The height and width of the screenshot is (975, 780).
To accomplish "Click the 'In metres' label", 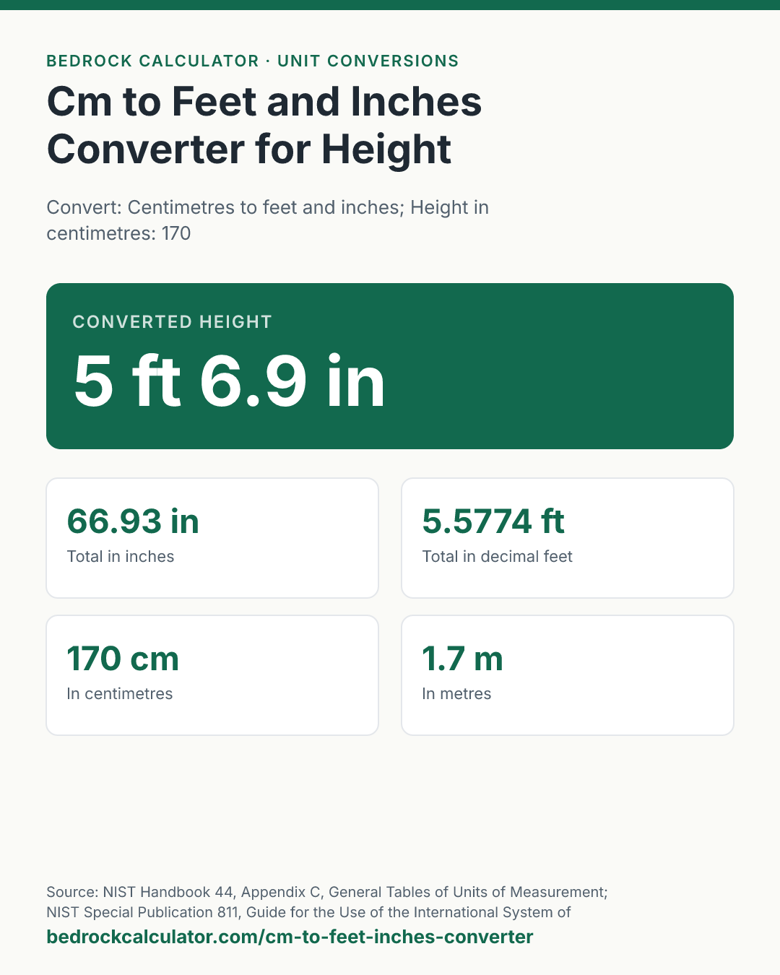I will pos(456,693).
